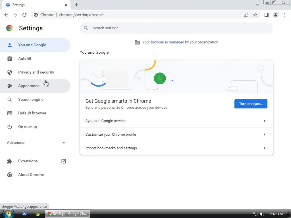Click the power icon for On startup
The width and height of the screenshot is (291, 218).
(9, 127)
